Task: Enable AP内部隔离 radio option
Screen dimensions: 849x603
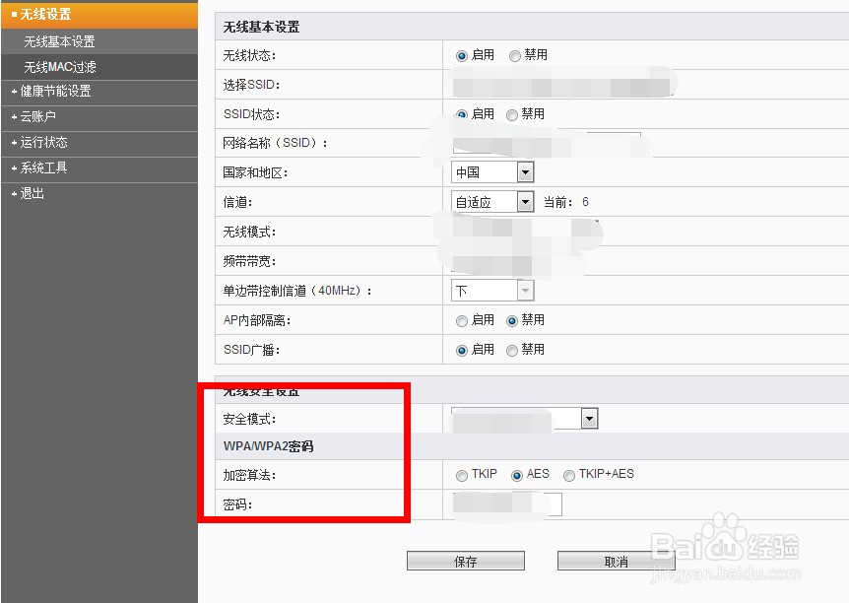Action: point(462,321)
